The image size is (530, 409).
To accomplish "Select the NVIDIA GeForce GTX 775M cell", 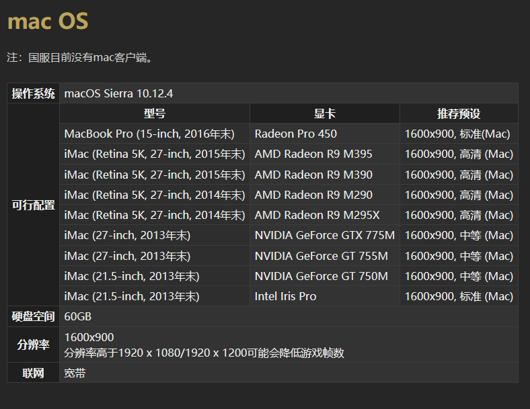I will coord(324,236).
